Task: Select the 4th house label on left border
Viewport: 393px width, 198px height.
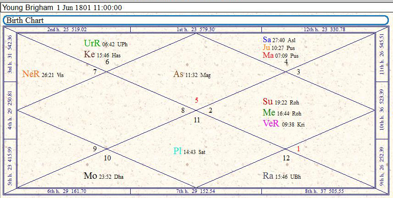Action: [10, 110]
